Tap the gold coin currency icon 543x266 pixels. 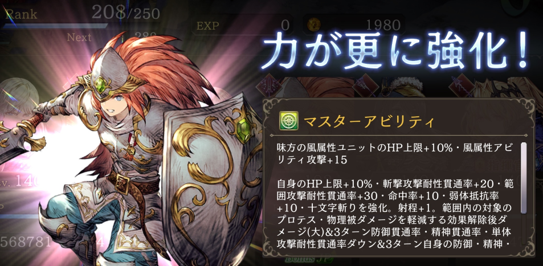(x=315, y=24)
